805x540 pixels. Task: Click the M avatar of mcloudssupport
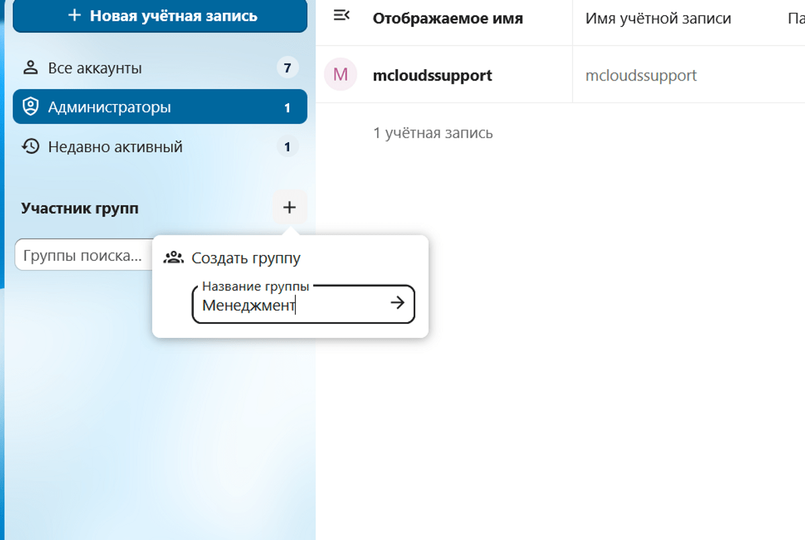[340, 74]
